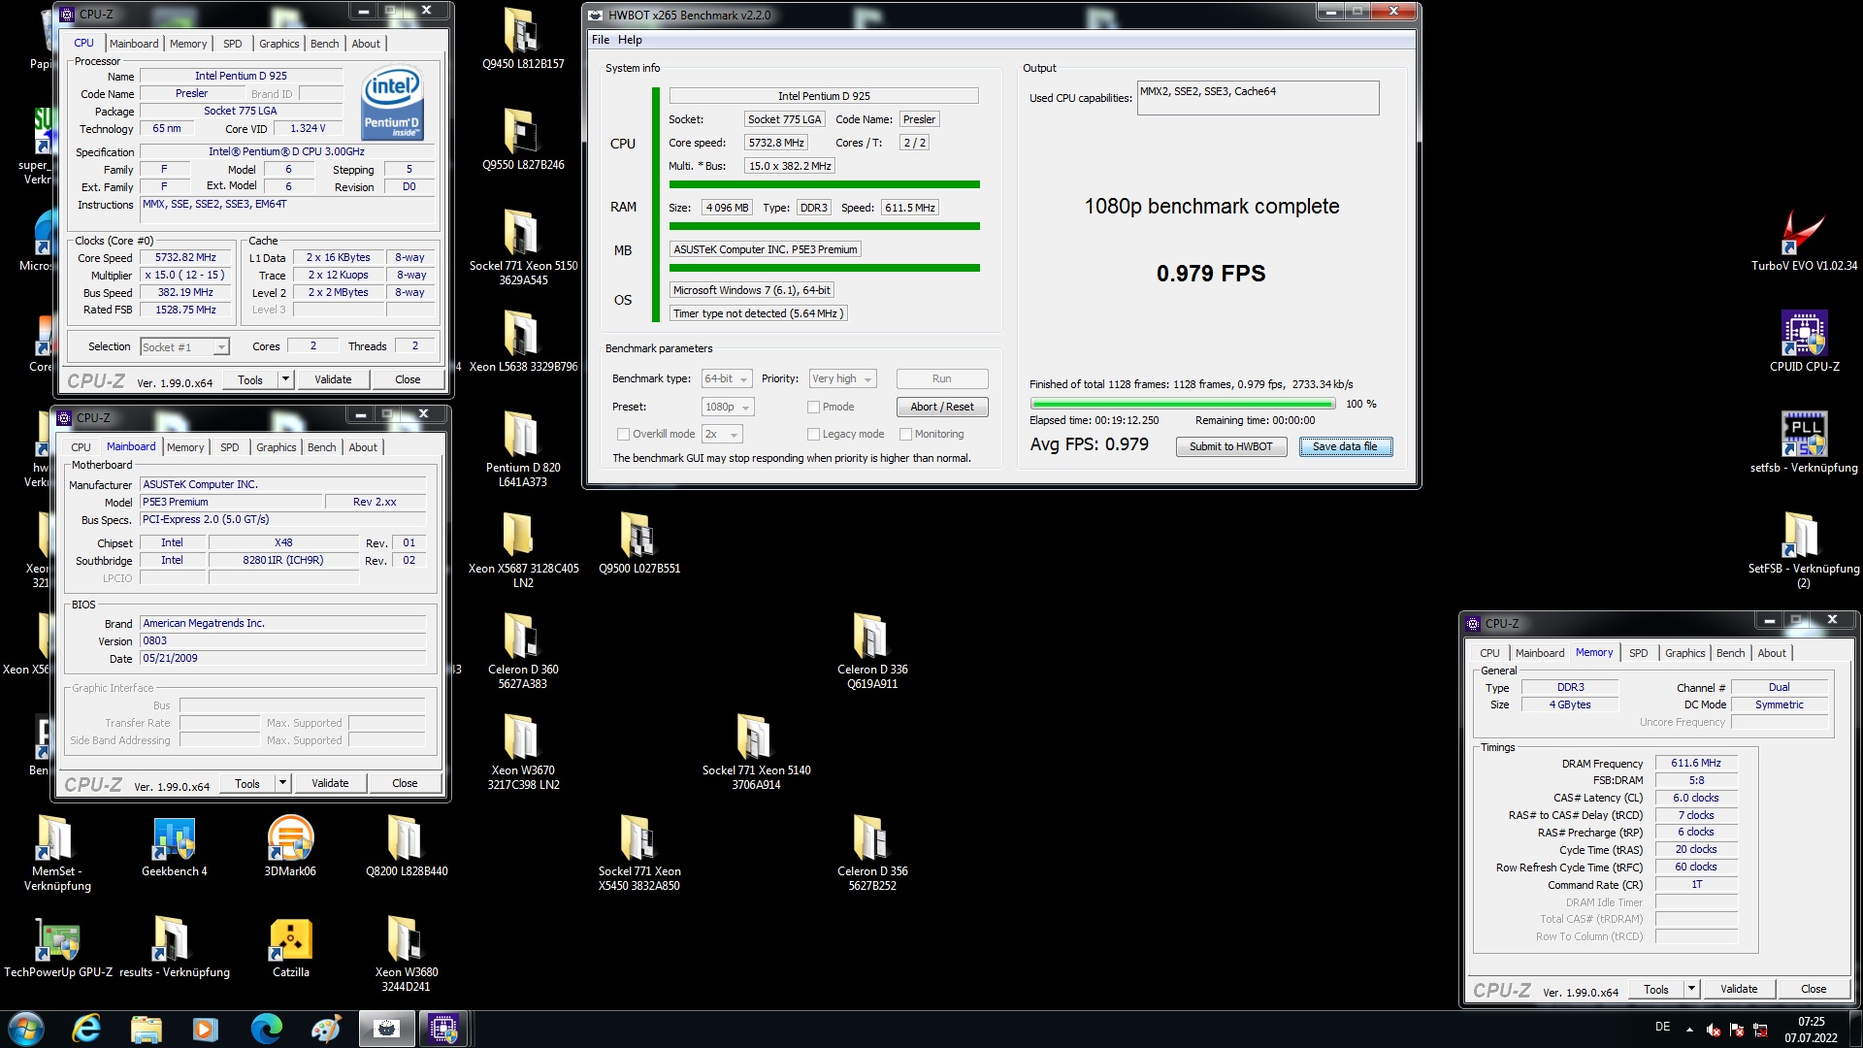The width and height of the screenshot is (1863, 1048).
Task: Open File menu in HWBOT x265
Action: click(x=601, y=40)
